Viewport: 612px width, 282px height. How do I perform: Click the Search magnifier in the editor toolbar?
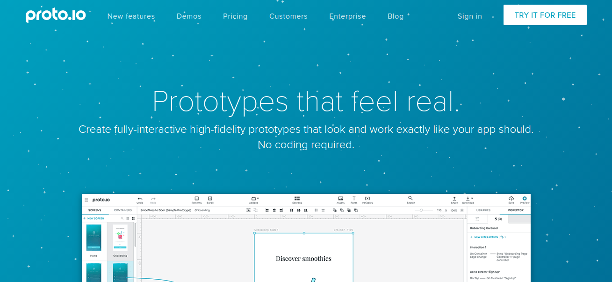coord(410,198)
